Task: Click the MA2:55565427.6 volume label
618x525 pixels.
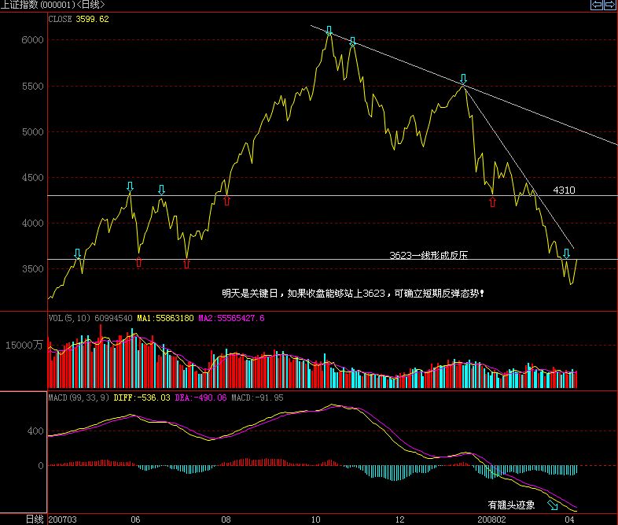Action: pos(231,318)
